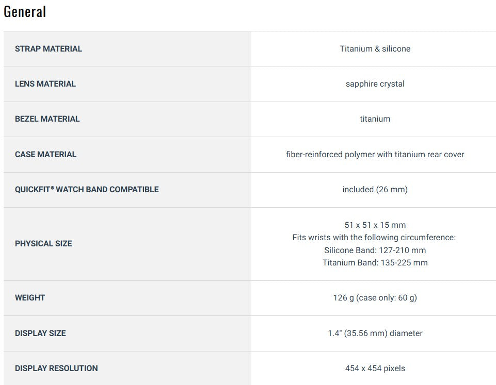This screenshot has width=496, height=385.
Task: Select the Strap Material row label
Action: click(x=49, y=49)
